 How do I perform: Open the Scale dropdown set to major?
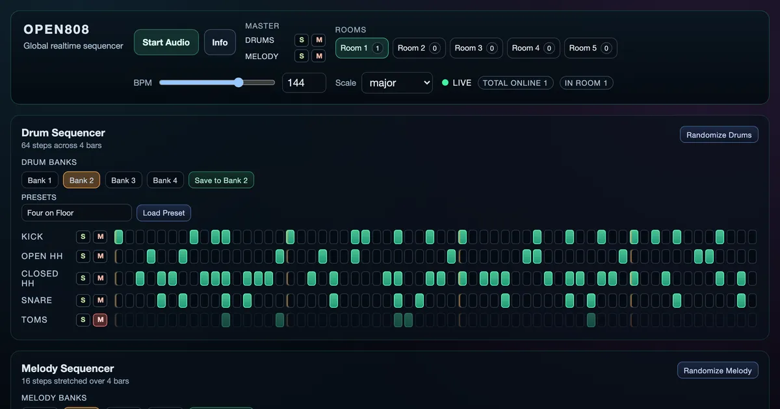396,83
